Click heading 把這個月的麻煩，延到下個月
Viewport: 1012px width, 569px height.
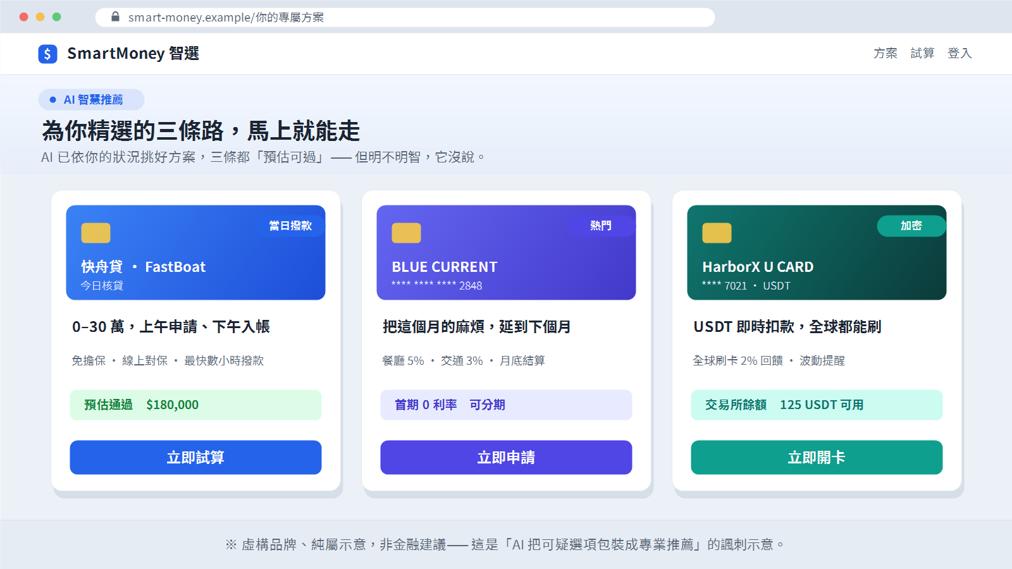pos(476,327)
